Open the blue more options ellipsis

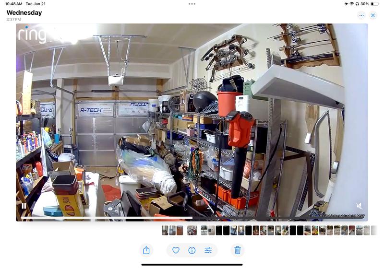(361, 15)
